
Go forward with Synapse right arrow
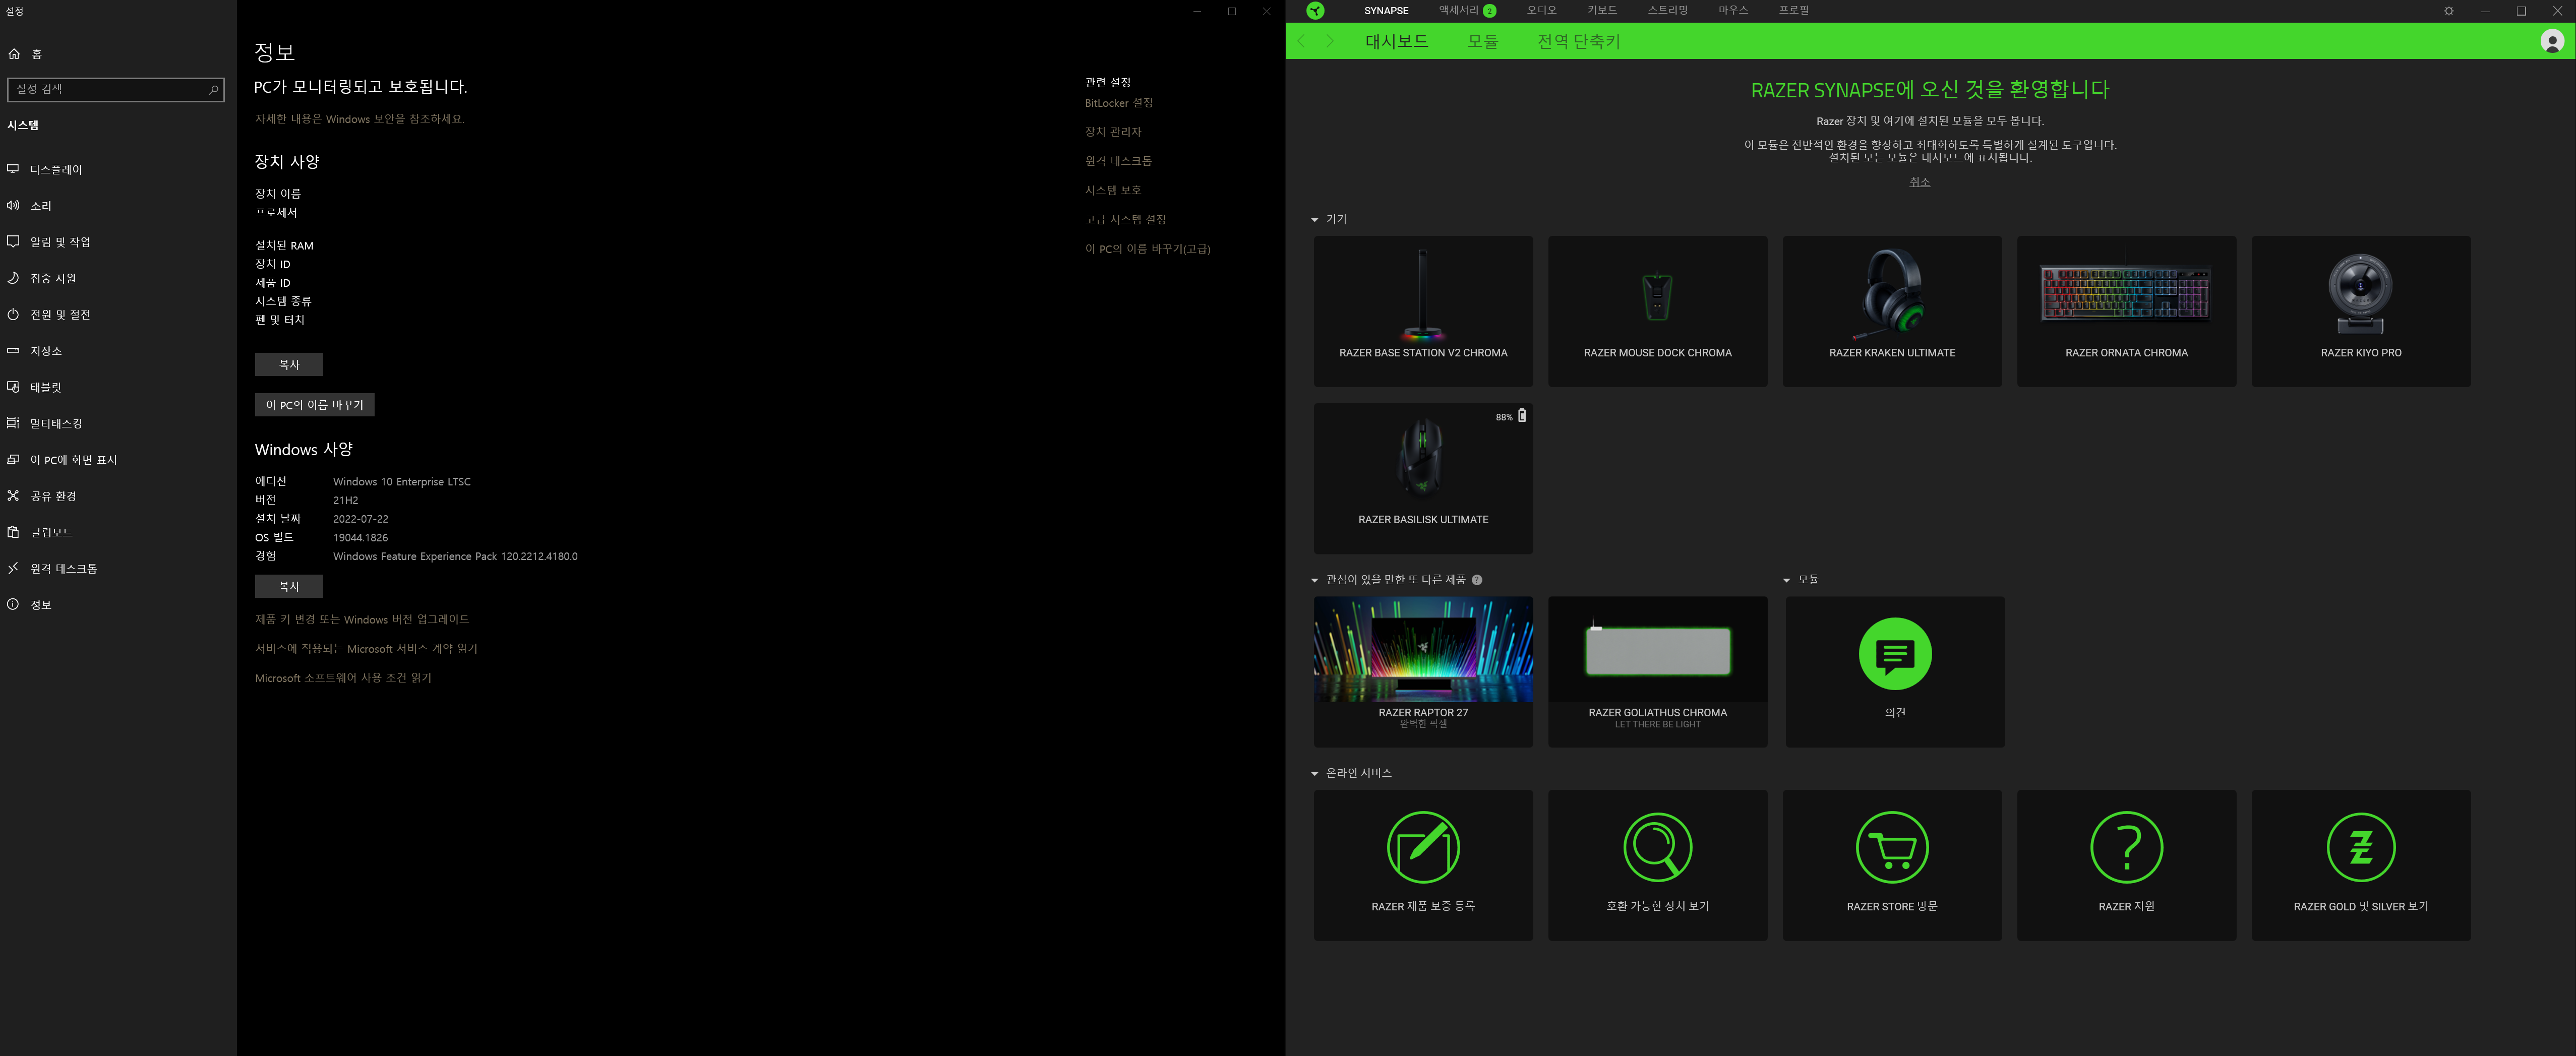point(1329,41)
